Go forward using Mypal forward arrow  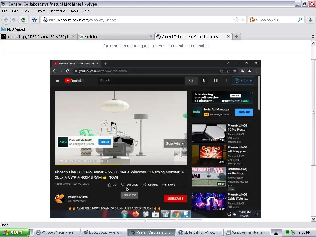pyautogui.click(x=14, y=20)
